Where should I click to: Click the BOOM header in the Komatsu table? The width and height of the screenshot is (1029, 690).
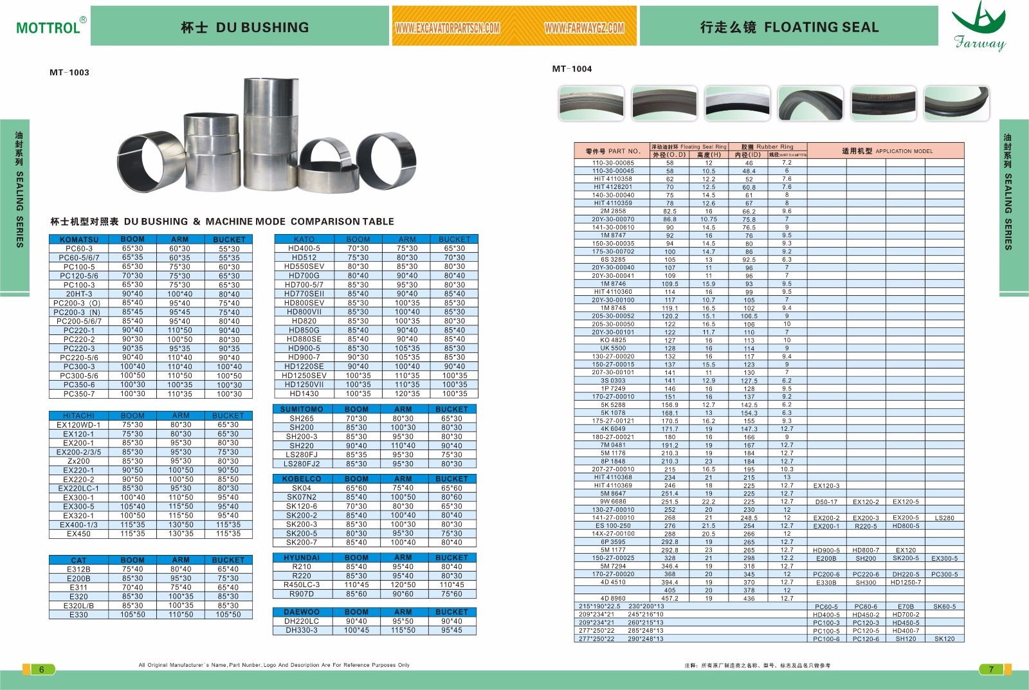[132, 239]
